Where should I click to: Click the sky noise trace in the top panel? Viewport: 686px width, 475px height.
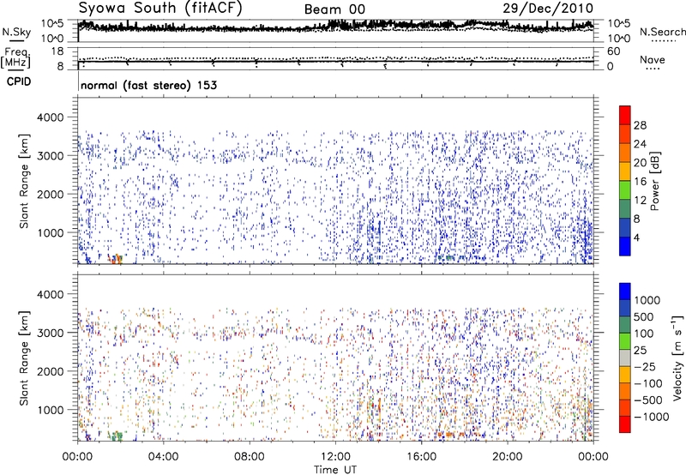point(335,27)
